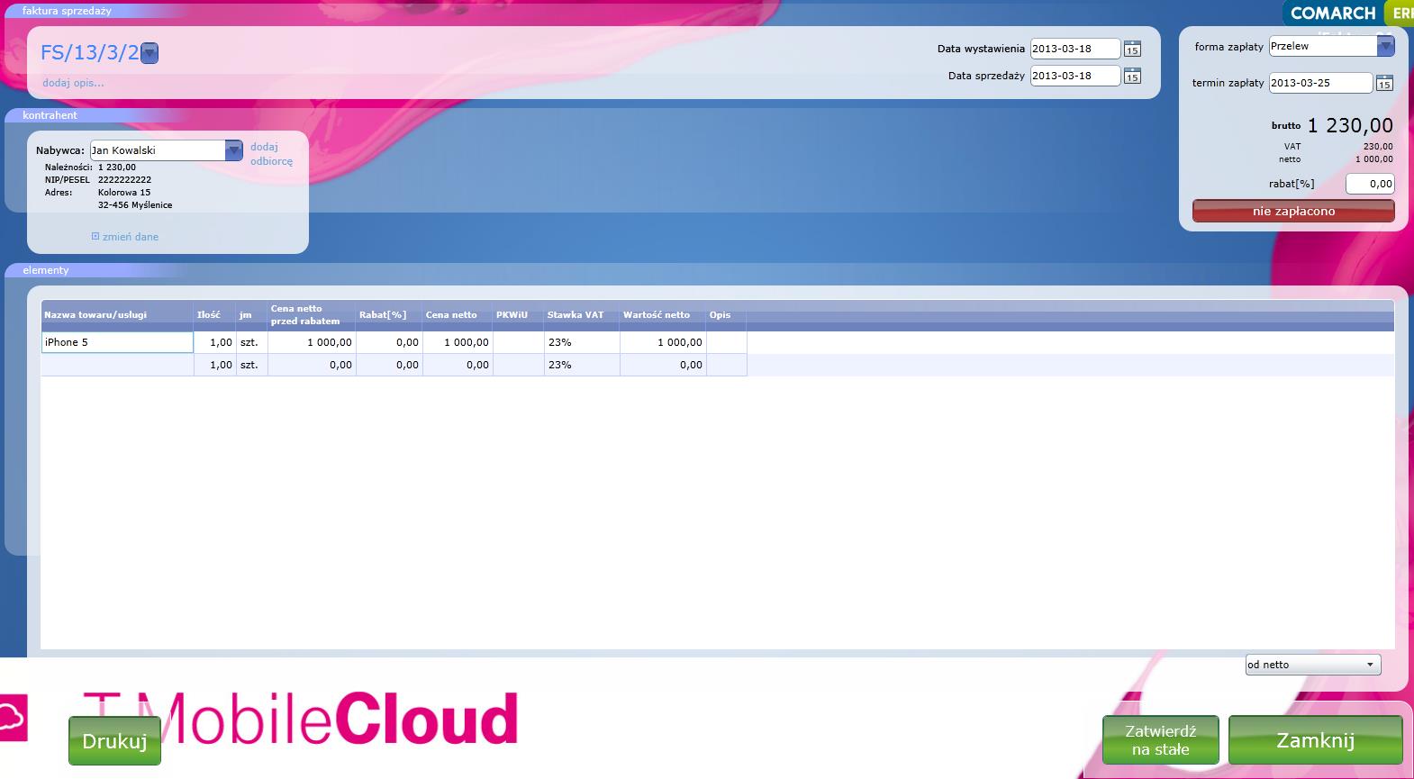The height and width of the screenshot is (779, 1414).
Task: Click the PKWiU column header
Action: (519, 315)
